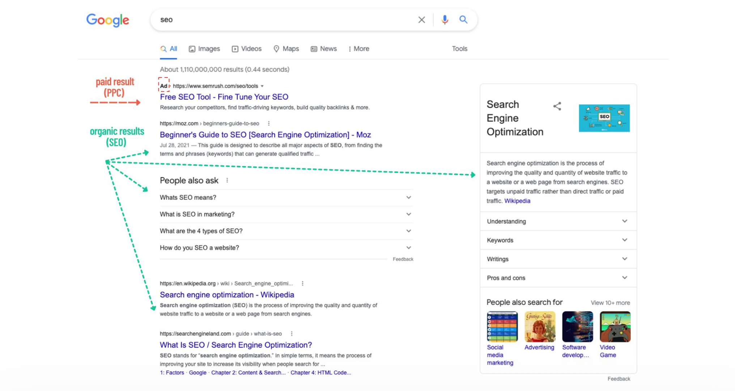Click the microphone voice search icon
The height and width of the screenshot is (391, 735).
click(445, 20)
